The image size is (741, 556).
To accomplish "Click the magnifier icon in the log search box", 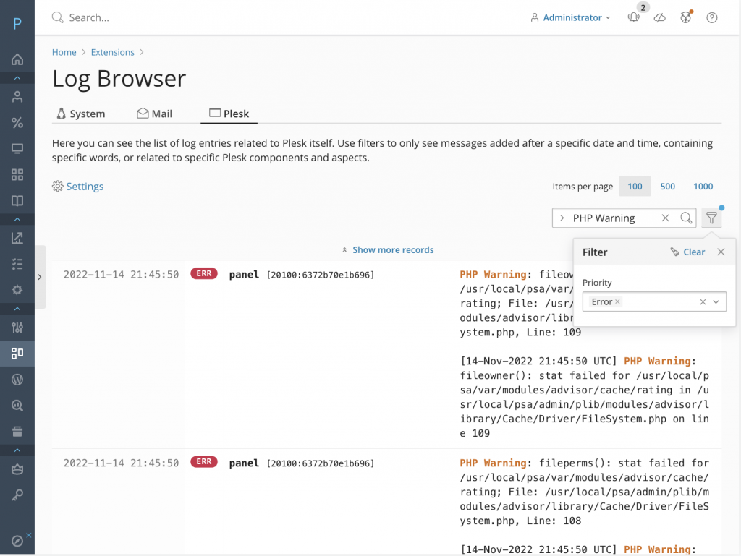I will pyautogui.click(x=686, y=218).
